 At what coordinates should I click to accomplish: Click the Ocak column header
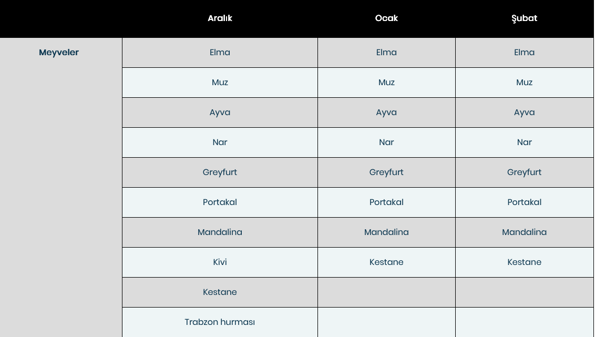click(386, 18)
